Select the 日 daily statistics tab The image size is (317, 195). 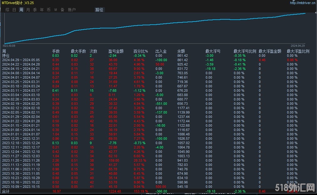14,10
